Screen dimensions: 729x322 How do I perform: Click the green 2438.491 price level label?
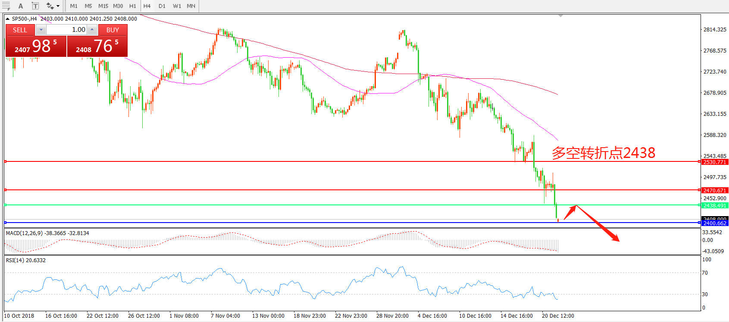pos(715,205)
